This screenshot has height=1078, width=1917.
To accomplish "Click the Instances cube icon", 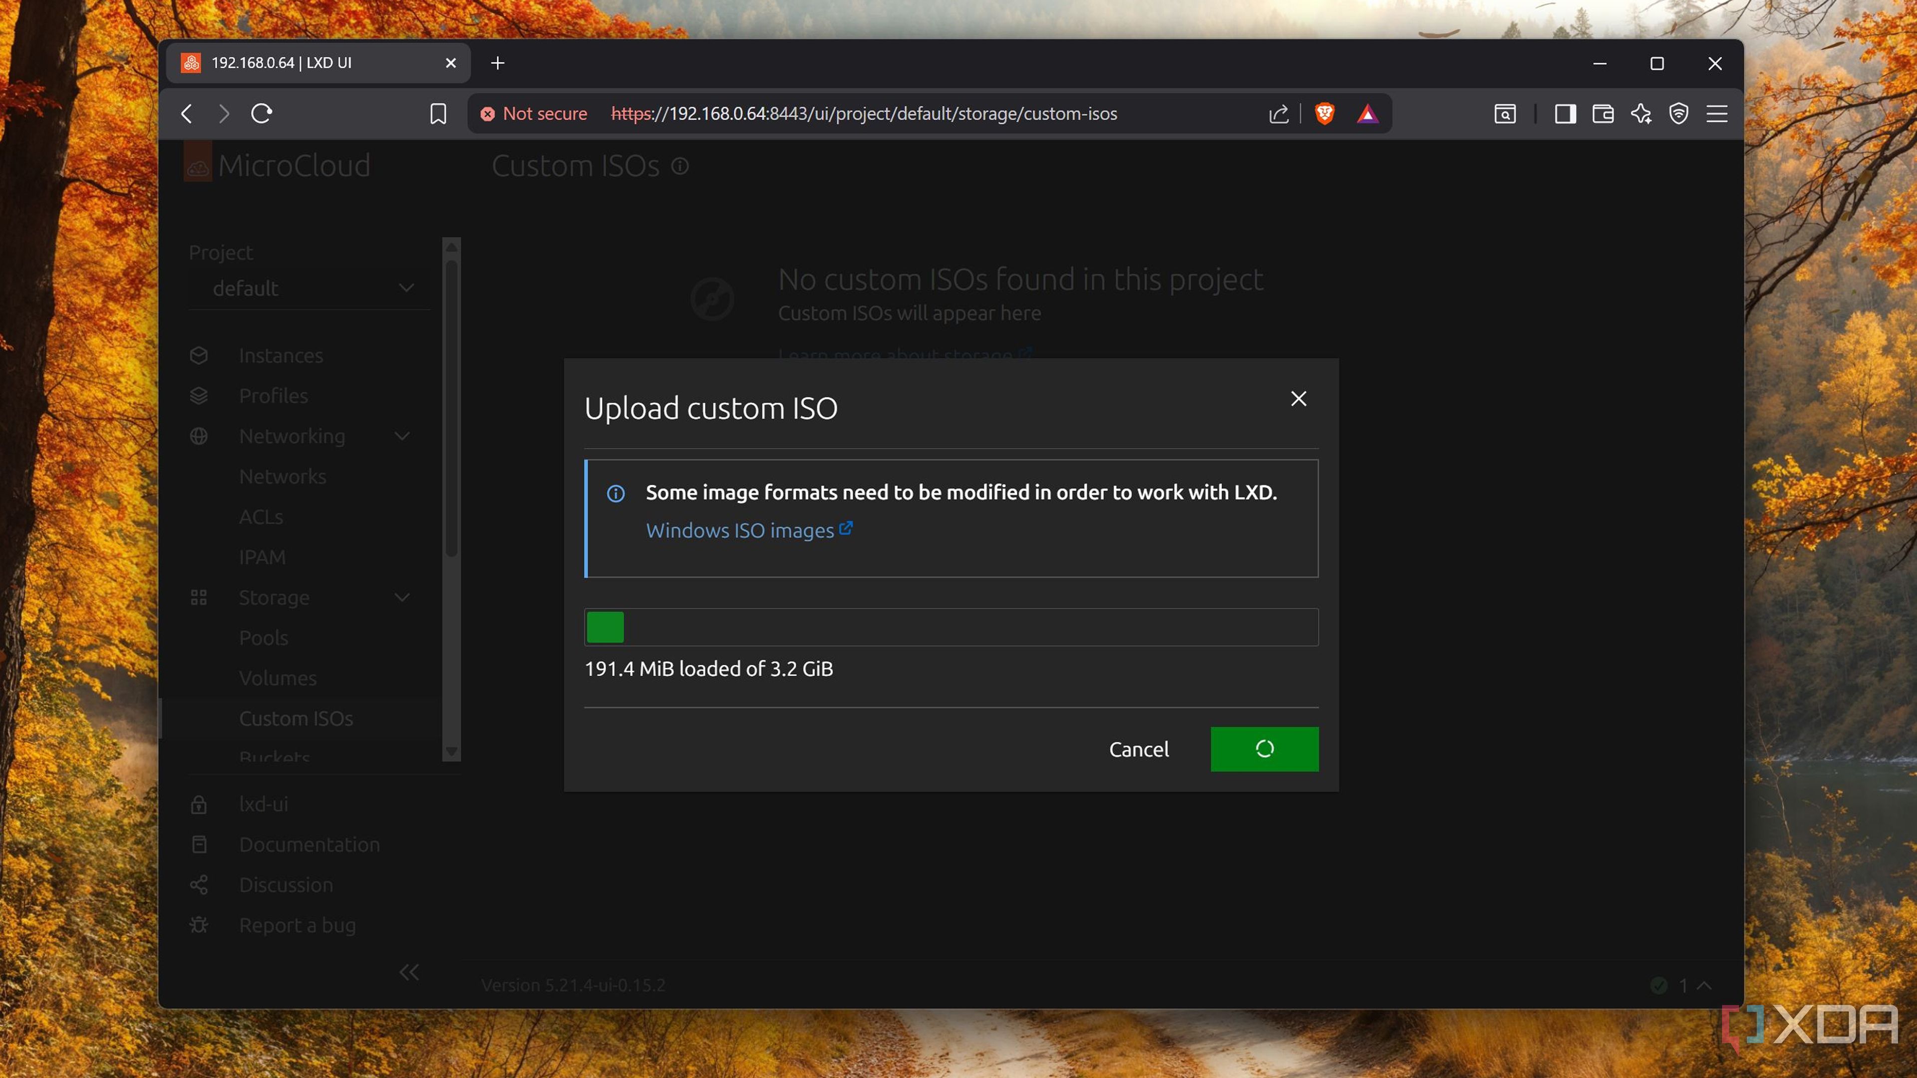I will [199, 356].
